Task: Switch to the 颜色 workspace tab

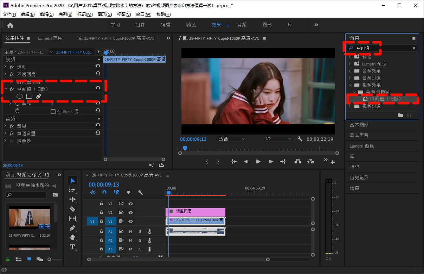Action: pyautogui.click(x=191, y=25)
